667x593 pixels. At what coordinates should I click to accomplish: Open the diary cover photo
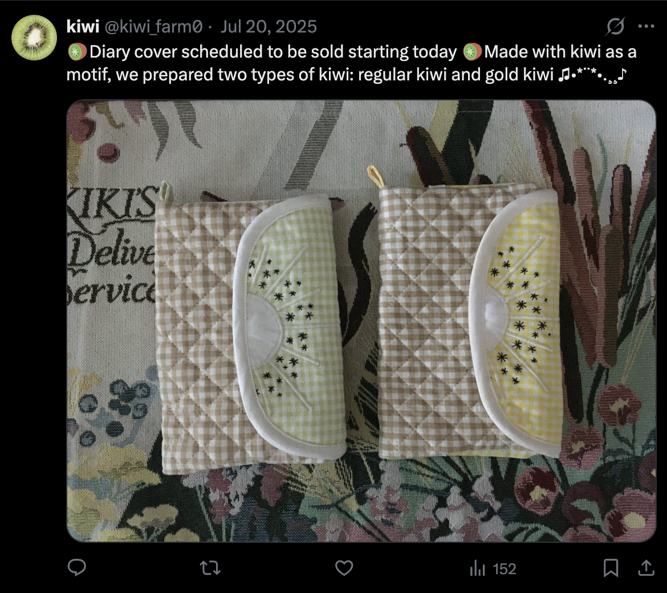click(361, 321)
